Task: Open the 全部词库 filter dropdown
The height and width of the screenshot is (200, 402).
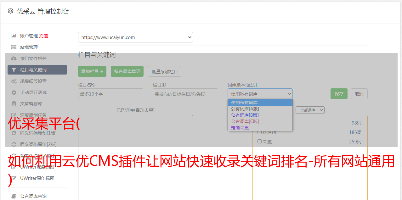Action: [x=310, y=110]
